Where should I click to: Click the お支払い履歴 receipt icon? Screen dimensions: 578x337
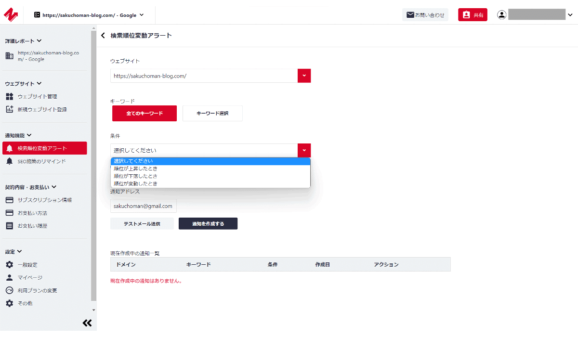[10, 226]
